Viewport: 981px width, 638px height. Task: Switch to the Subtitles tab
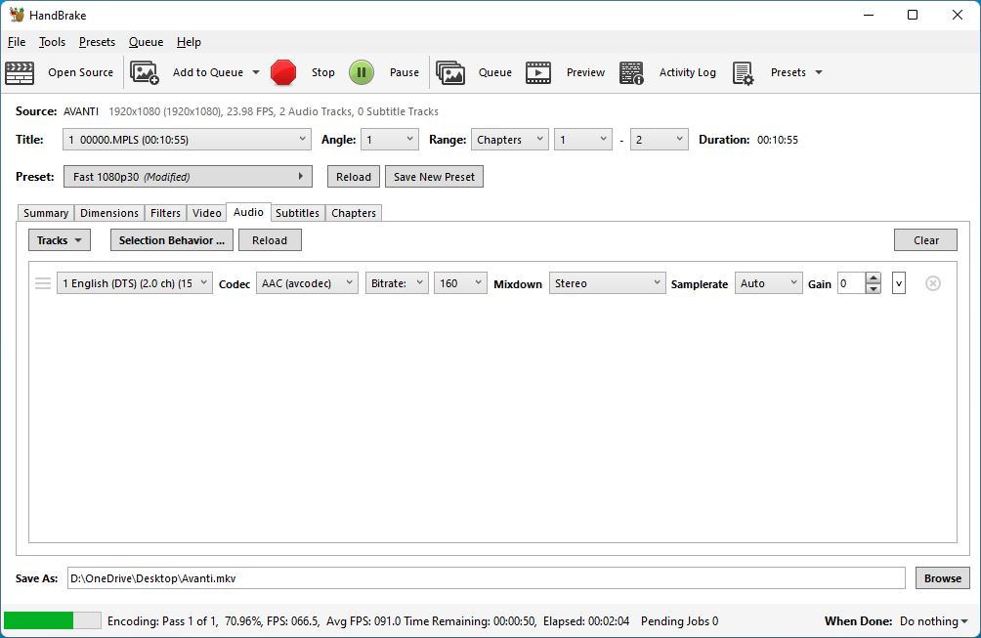(297, 213)
